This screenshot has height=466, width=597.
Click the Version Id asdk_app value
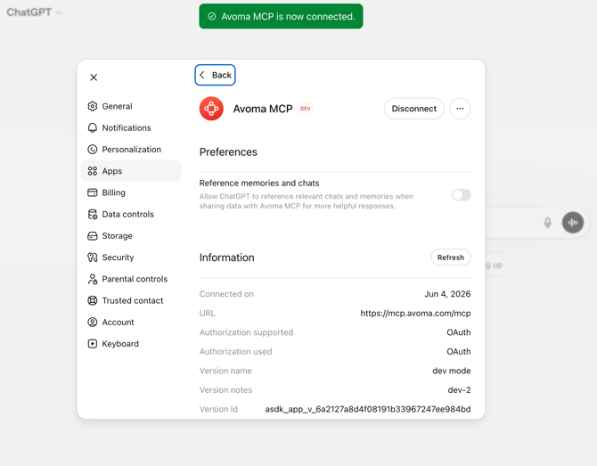tap(368, 409)
